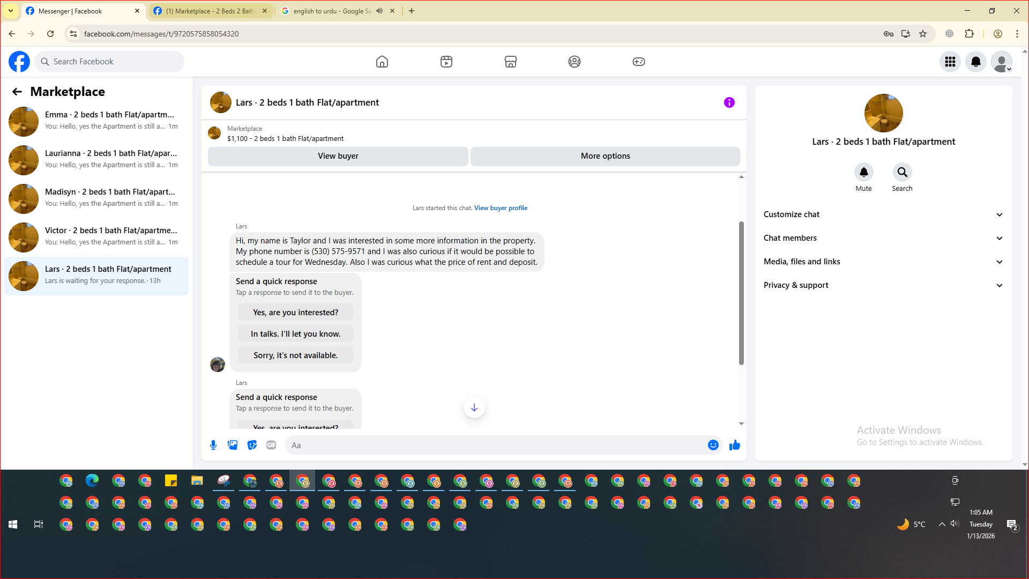This screenshot has height=579, width=1029.
Task: Mute this conversation
Action: (x=863, y=173)
